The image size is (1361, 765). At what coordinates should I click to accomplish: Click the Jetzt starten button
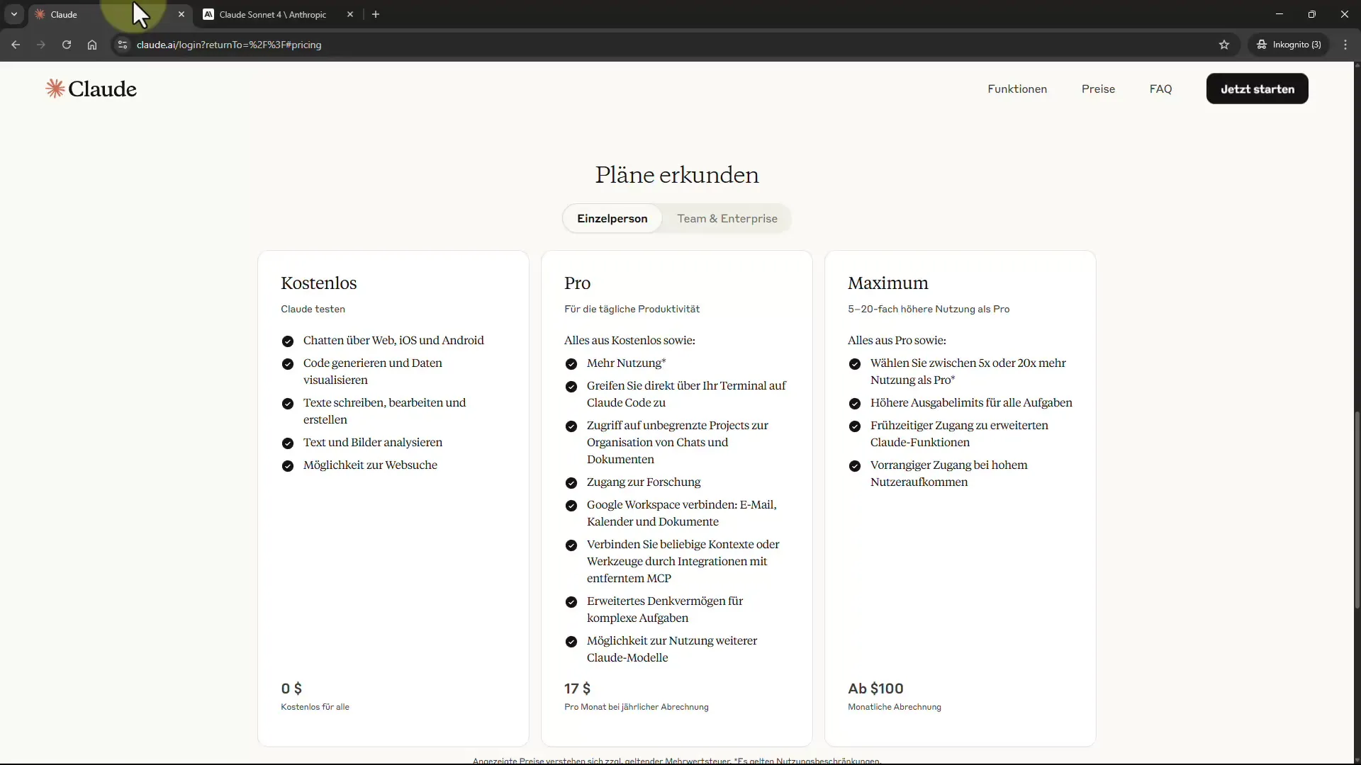coord(1257,89)
